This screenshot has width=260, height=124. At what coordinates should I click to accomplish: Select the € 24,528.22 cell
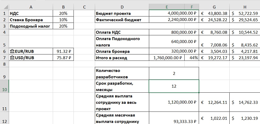point(214,20)
